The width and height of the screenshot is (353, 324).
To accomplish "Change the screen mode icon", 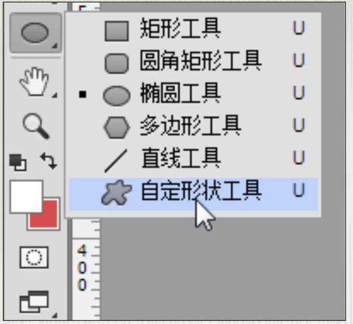I will tap(34, 302).
